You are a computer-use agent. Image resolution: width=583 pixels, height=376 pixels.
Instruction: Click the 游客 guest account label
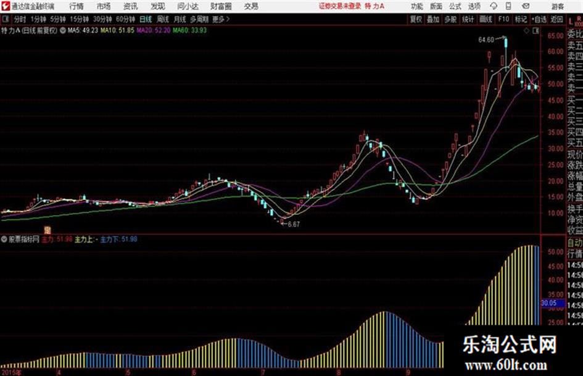click(x=557, y=6)
